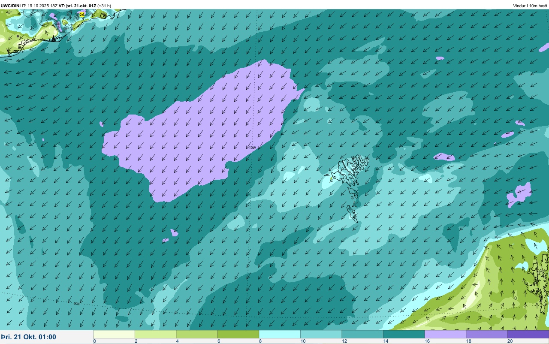Click the 8–10 m/s pale cyan legend swatch

pyautogui.click(x=280, y=334)
